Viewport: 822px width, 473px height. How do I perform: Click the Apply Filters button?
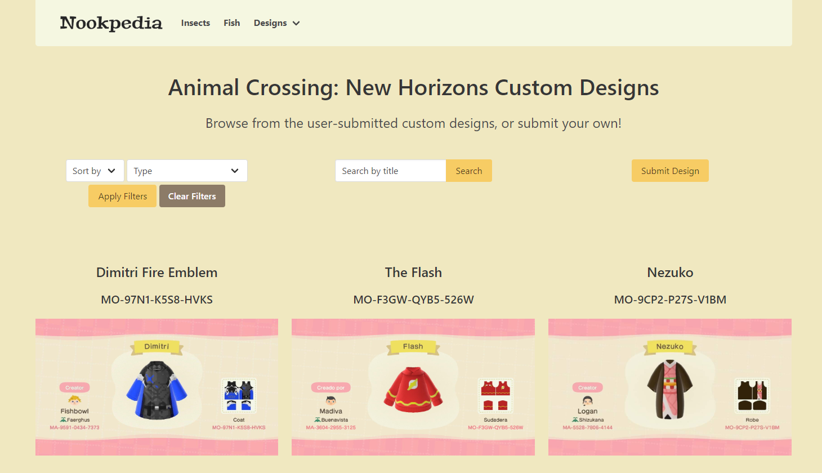pyautogui.click(x=122, y=196)
